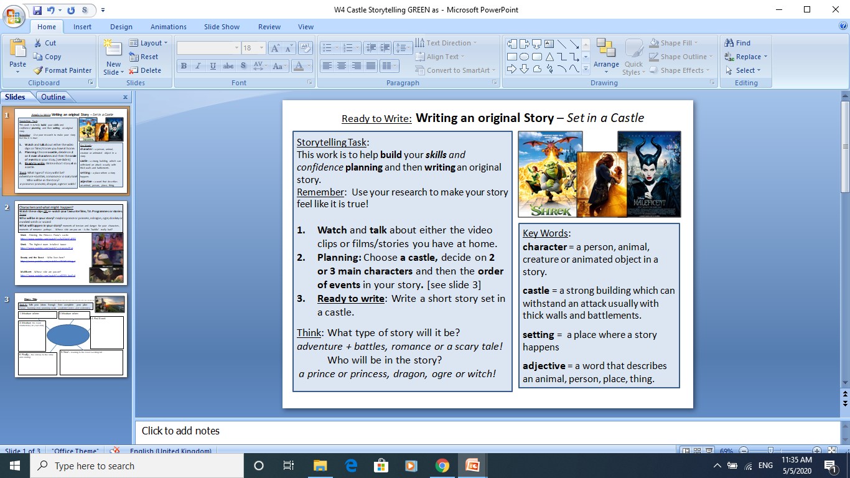Center the text alignment

click(342, 66)
